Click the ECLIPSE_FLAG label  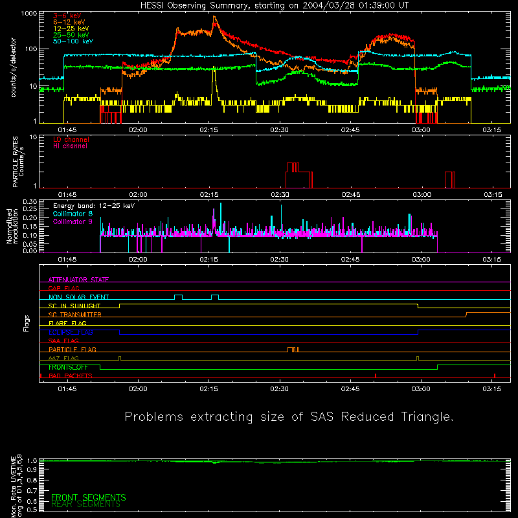pos(71,332)
